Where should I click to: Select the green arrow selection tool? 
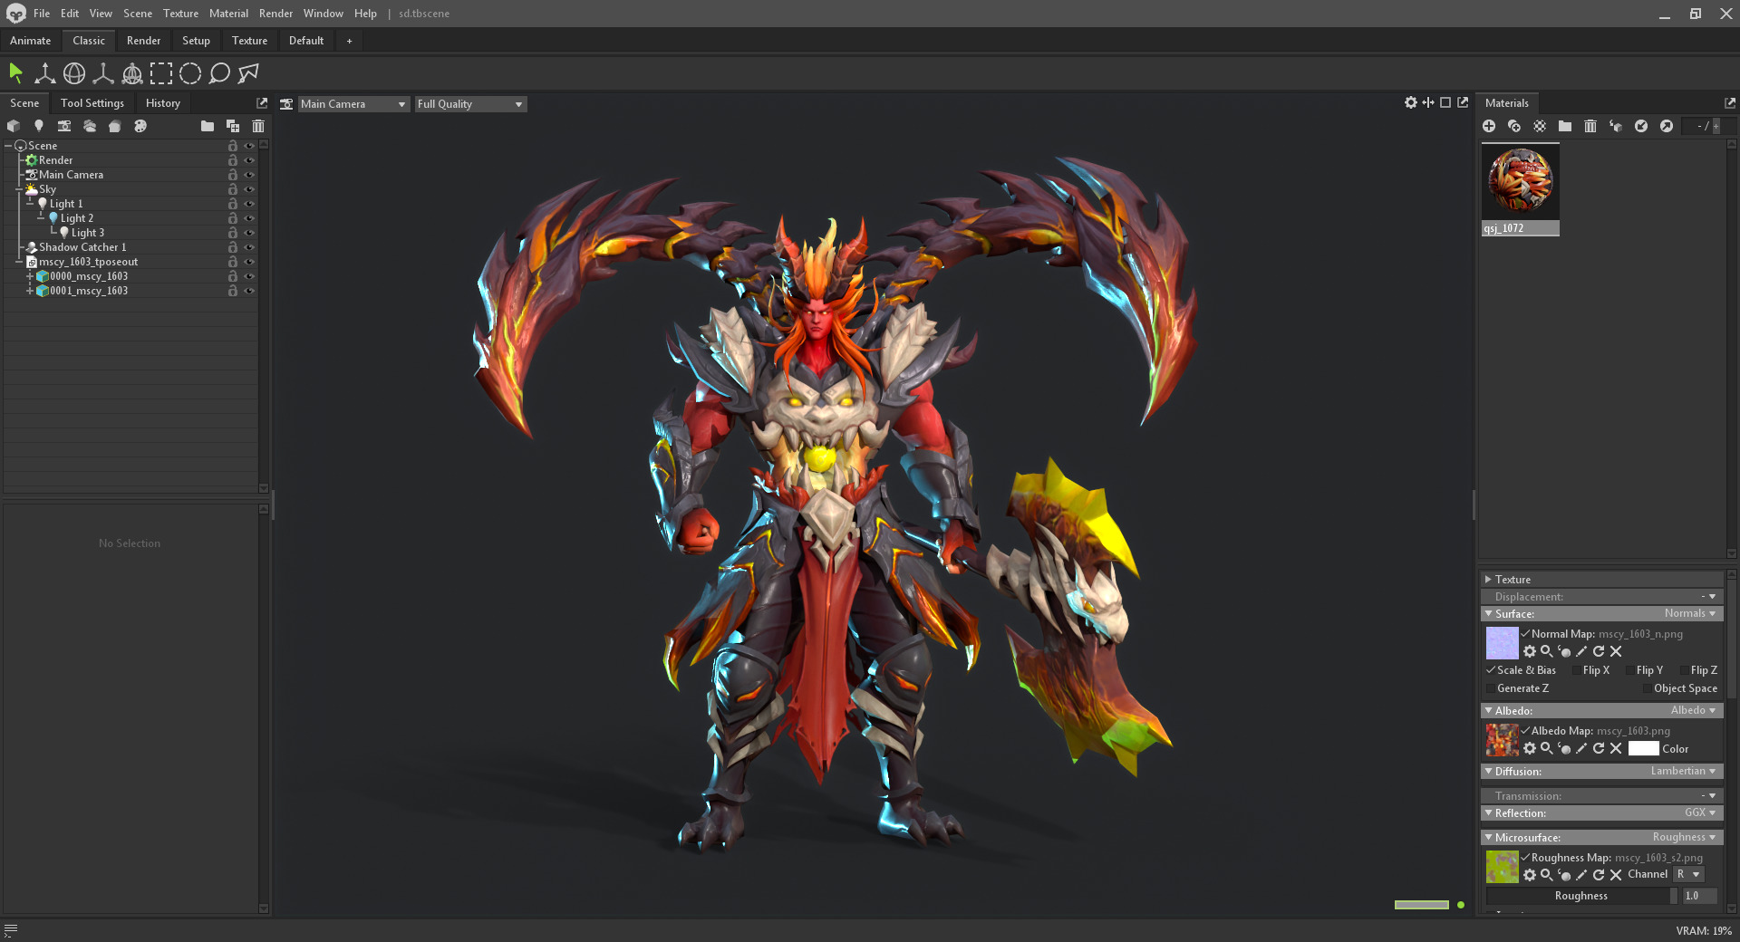pos(15,72)
